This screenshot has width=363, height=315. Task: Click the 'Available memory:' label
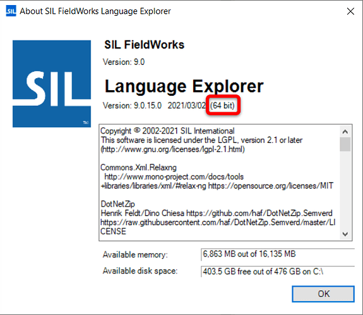(x=135, y=255)
